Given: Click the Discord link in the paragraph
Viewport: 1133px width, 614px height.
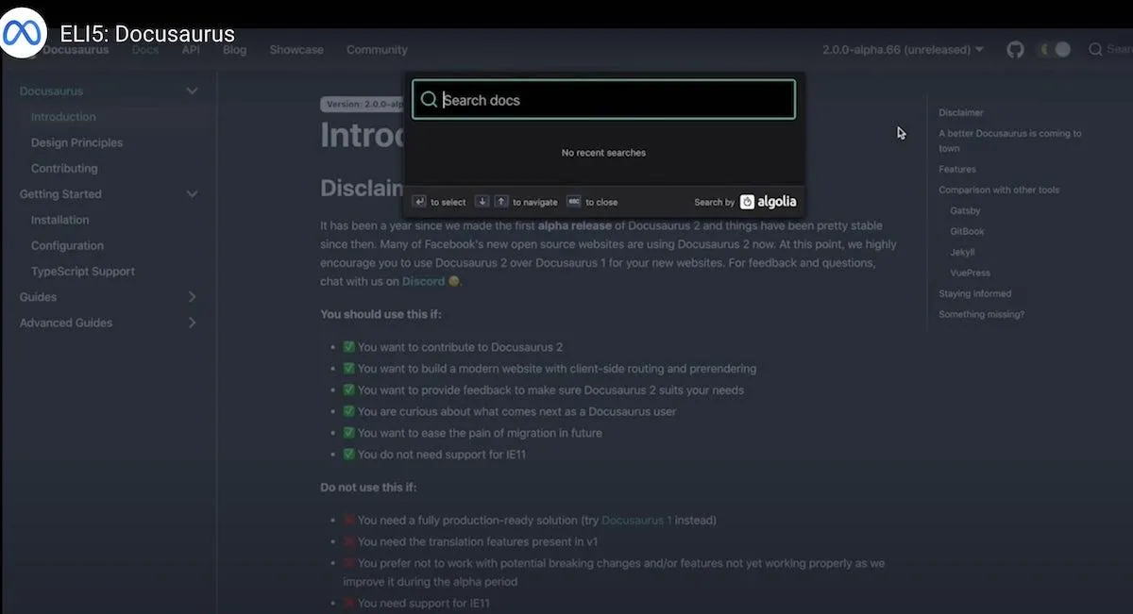Looking at the screenshot, I should pyautogui.click(x=423, y=282).
